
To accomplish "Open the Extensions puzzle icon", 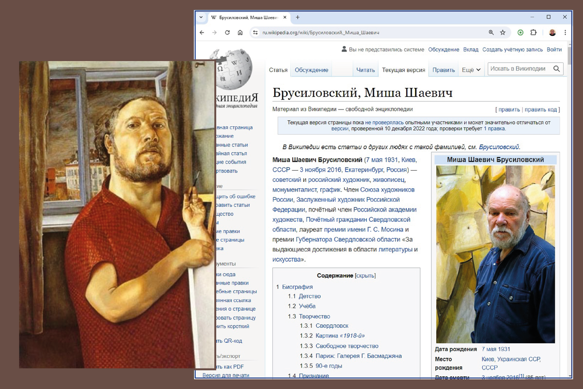I will pos(533,33).
